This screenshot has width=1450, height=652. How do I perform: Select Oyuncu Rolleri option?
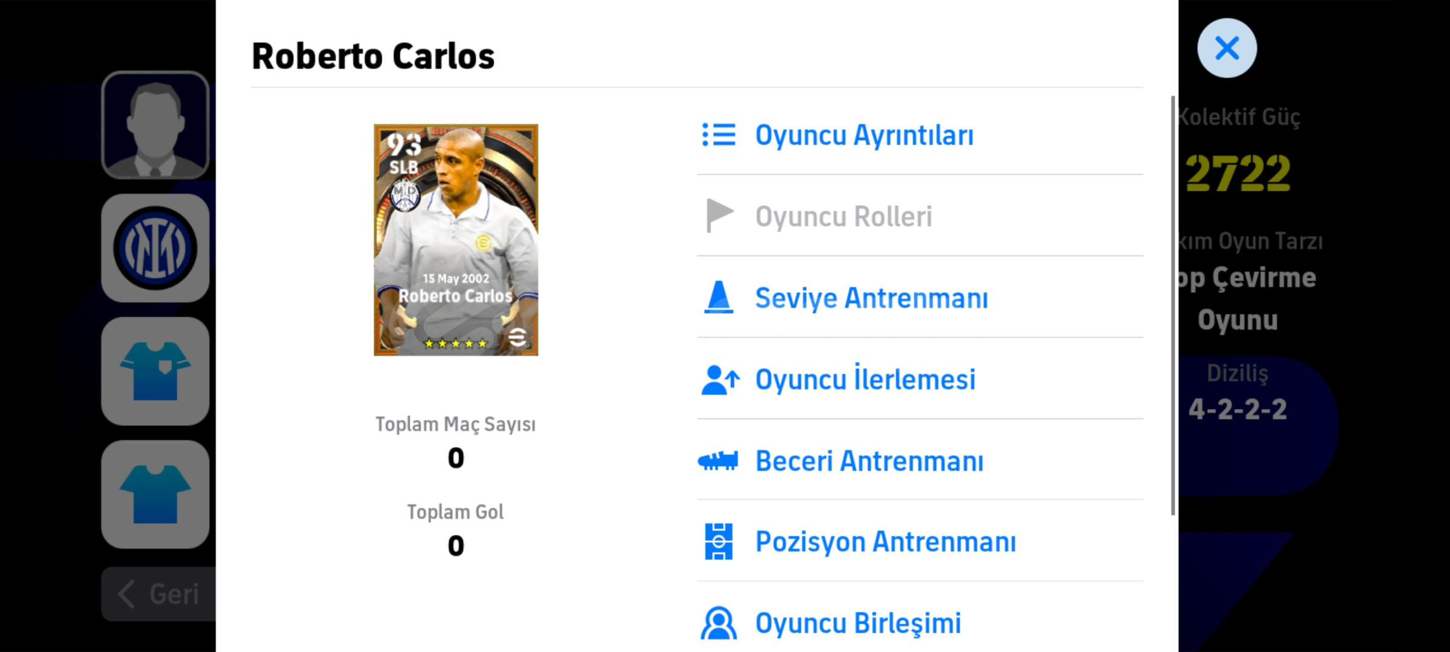920,216
